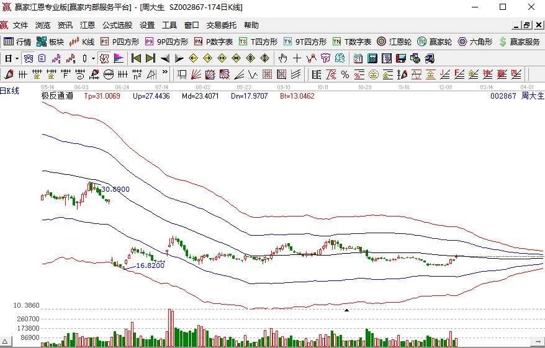Click the floppy disk save icon
Screen dimensions: 545x348
coord(401,59)
